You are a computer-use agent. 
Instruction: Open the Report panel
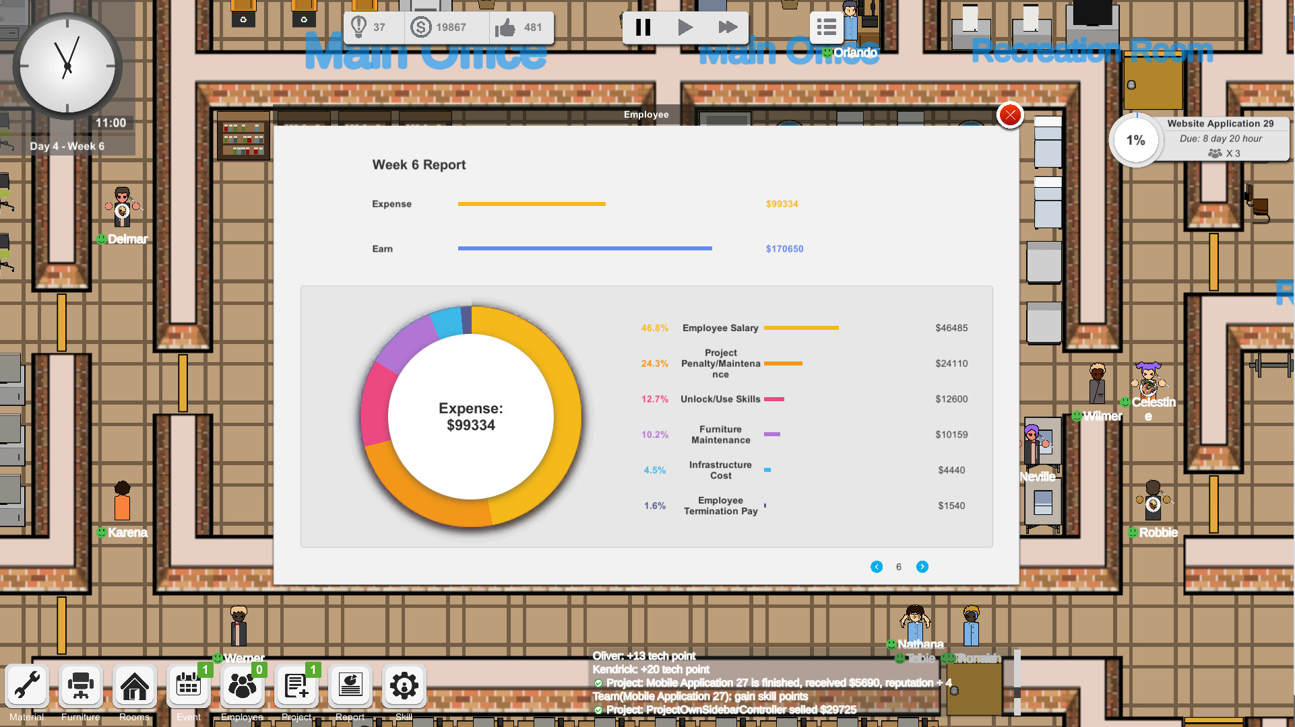tap(350, 687)
